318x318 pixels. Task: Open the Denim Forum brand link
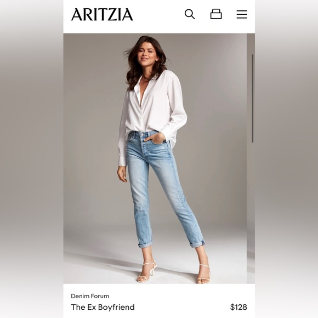(90, 296)
